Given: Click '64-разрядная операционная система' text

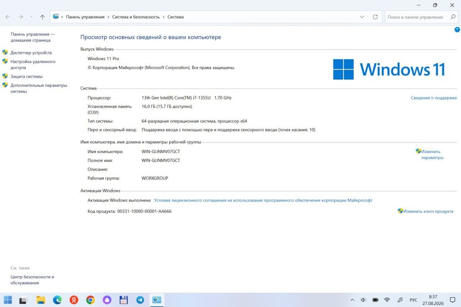Looking at the screenshot, I should click(x=178, y=121).
